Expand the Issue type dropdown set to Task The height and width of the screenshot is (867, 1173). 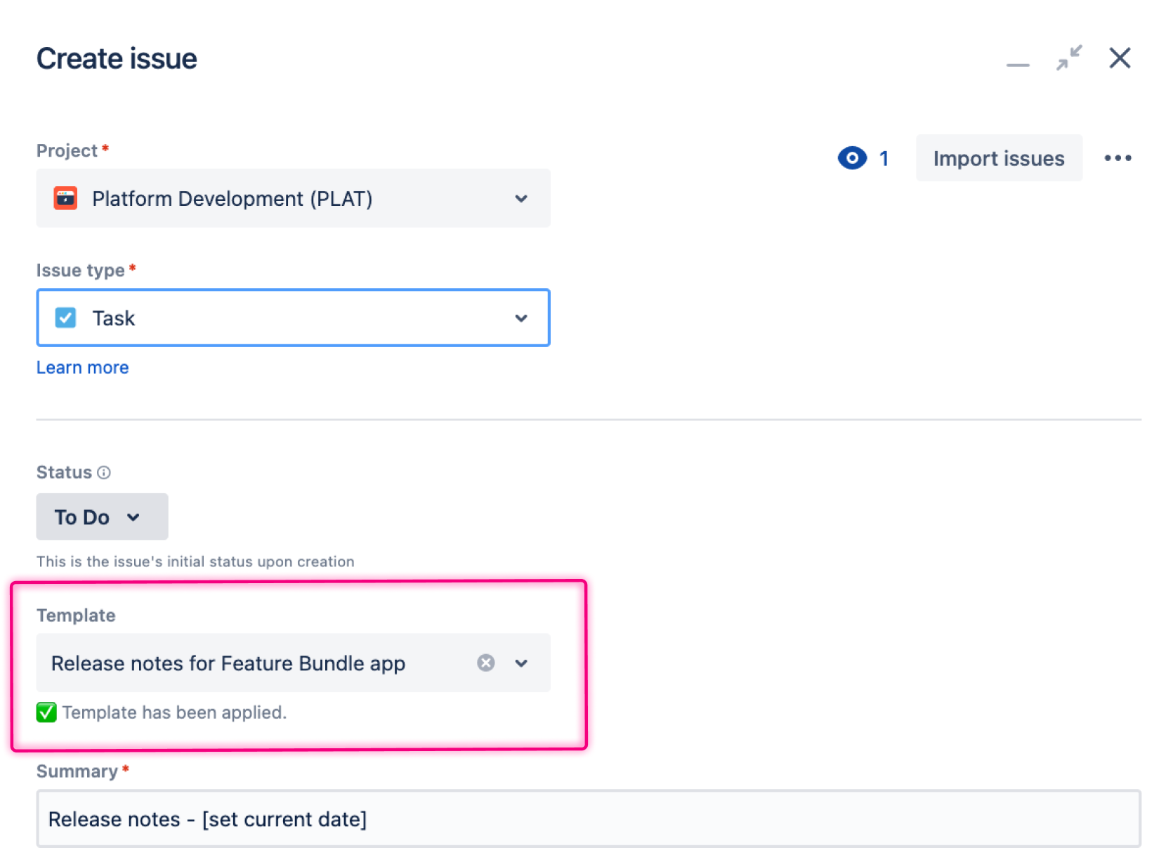coord(293,318)
